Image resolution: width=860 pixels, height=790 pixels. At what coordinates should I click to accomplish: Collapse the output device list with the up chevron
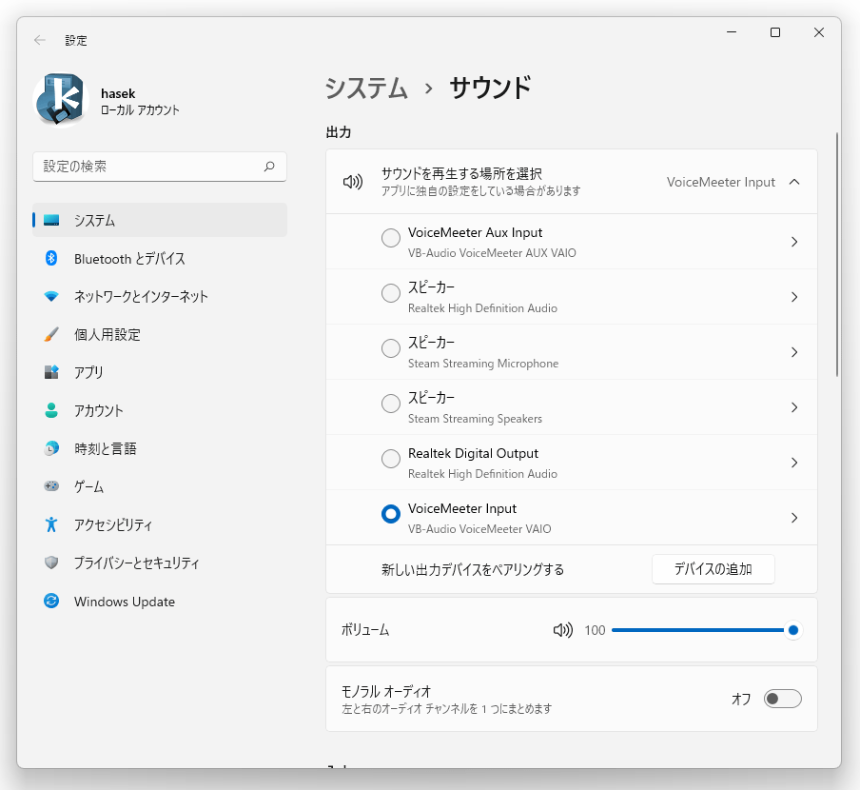point(794,182)
